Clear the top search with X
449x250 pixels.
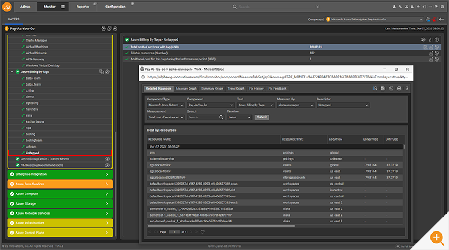(317, 7)
